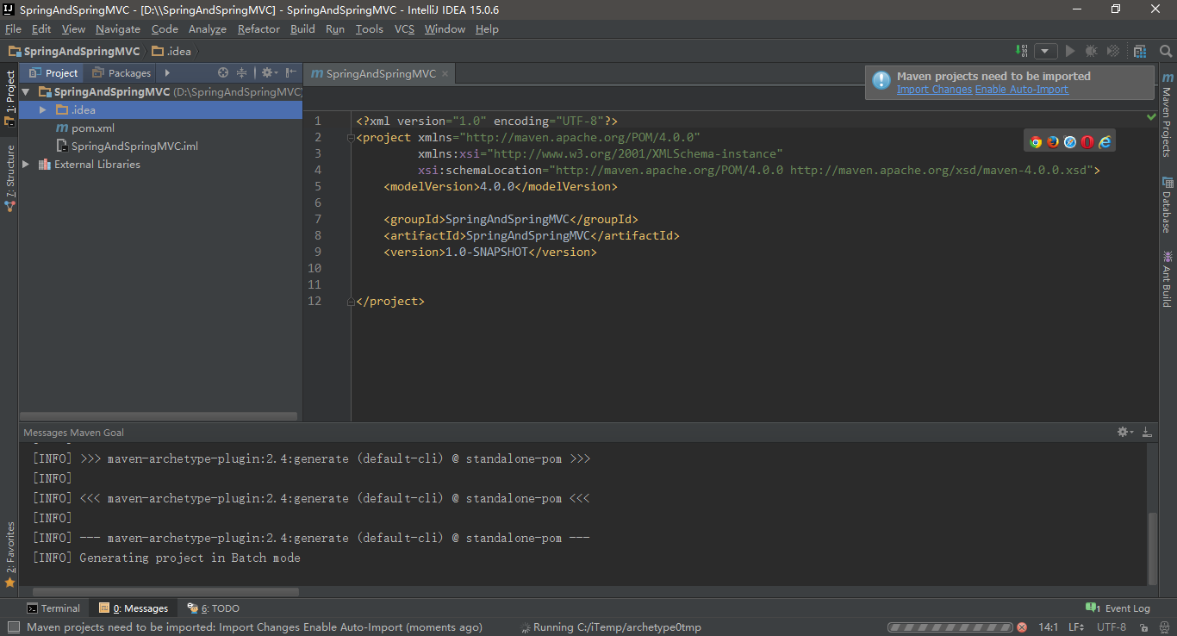Select External Libraries tree item
Image resolution: width=1177 pixels, height=636 pixels.
point(89,165)
